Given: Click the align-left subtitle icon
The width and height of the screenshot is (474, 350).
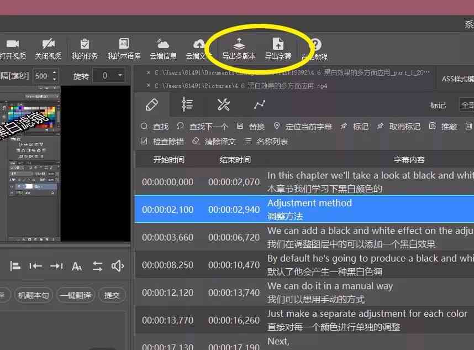Looking at the screenshot, I should (15, 266).
